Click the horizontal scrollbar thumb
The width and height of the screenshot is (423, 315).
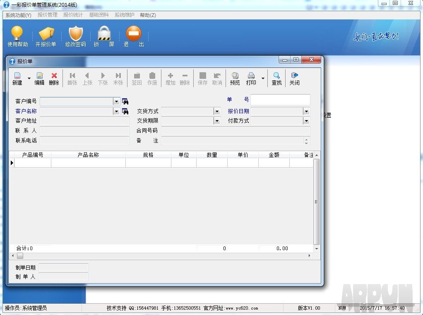pyautogui.click(x=20, y=256)
